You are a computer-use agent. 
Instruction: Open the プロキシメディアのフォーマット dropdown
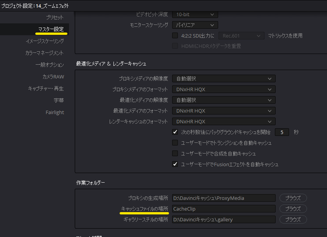tap(223, 89)
